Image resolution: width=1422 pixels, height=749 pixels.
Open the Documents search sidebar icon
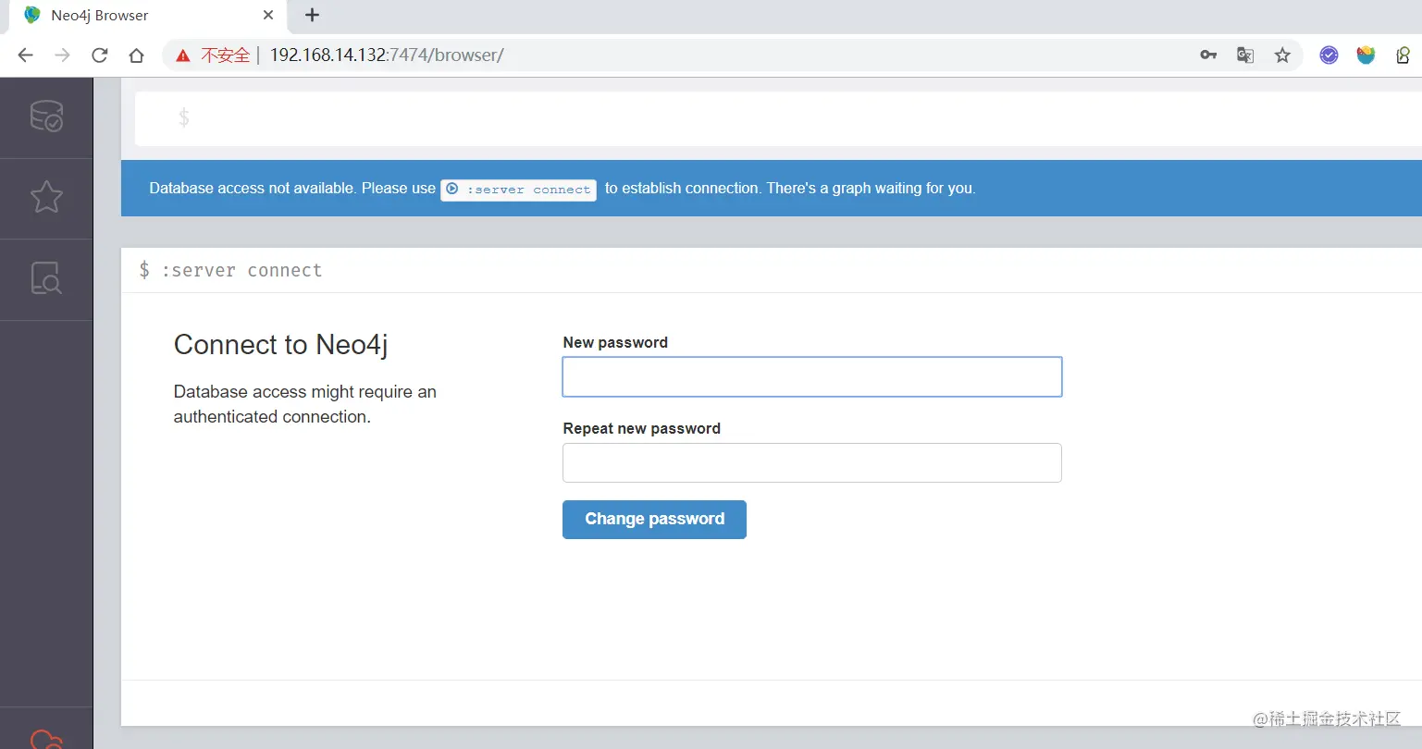click(46, 278)
